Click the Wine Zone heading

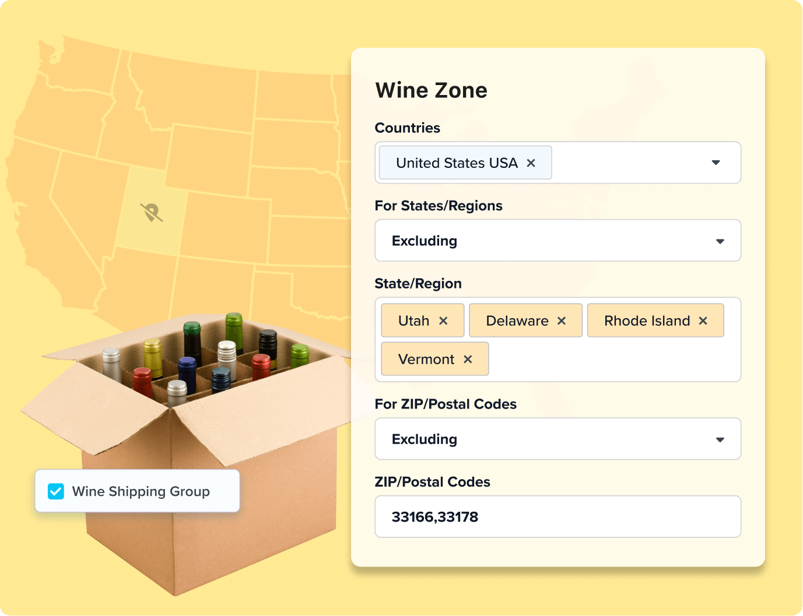coord(431,90)
